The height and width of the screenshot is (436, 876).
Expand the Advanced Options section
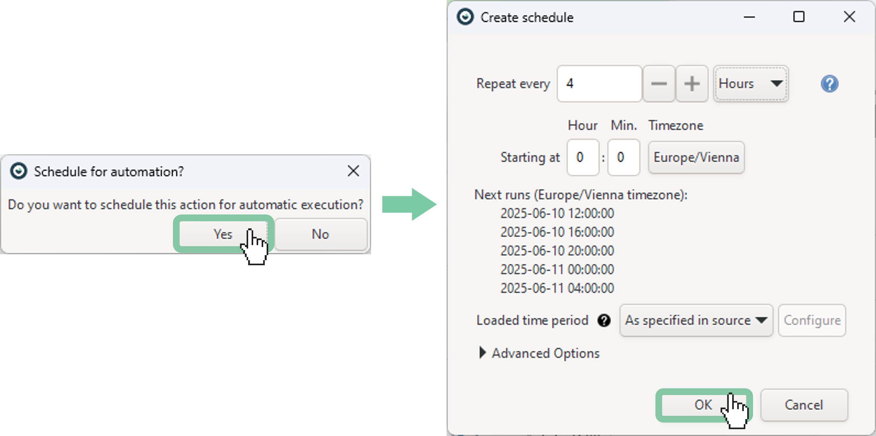pos(483,353)
